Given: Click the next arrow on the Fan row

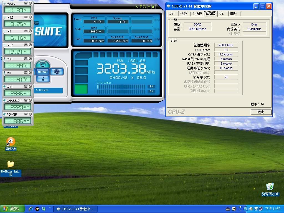Looking at the screenshot, I should [158, 39].
